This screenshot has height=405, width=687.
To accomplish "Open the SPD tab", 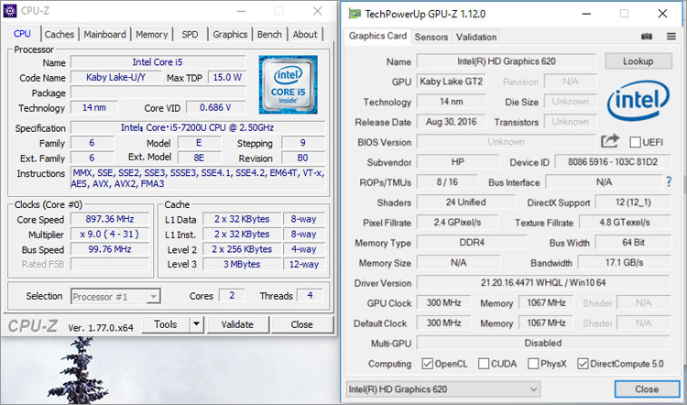I will [190, 34].
